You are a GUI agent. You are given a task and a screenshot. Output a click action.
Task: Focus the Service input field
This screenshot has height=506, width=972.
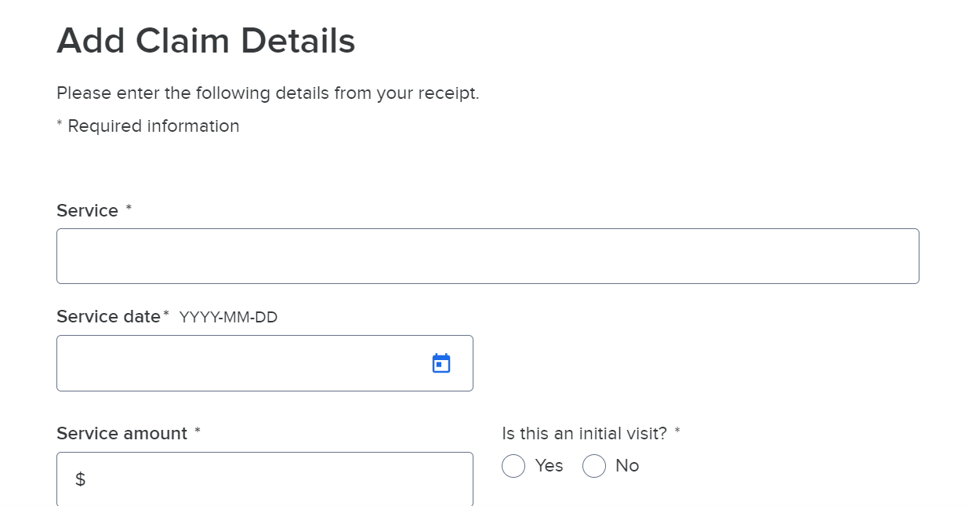[488, 256]
